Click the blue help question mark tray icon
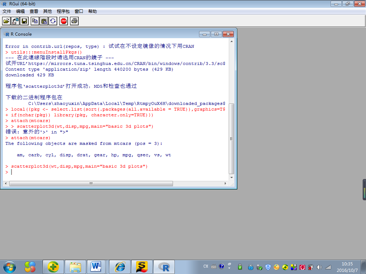 click(x=222, y=266)
